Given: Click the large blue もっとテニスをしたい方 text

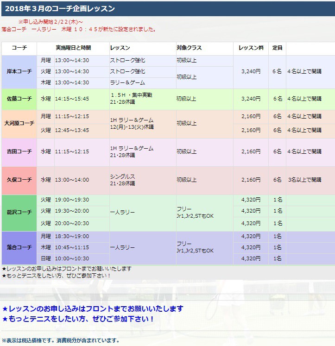Looking at the screenshot, I should [x=78, y=319].
